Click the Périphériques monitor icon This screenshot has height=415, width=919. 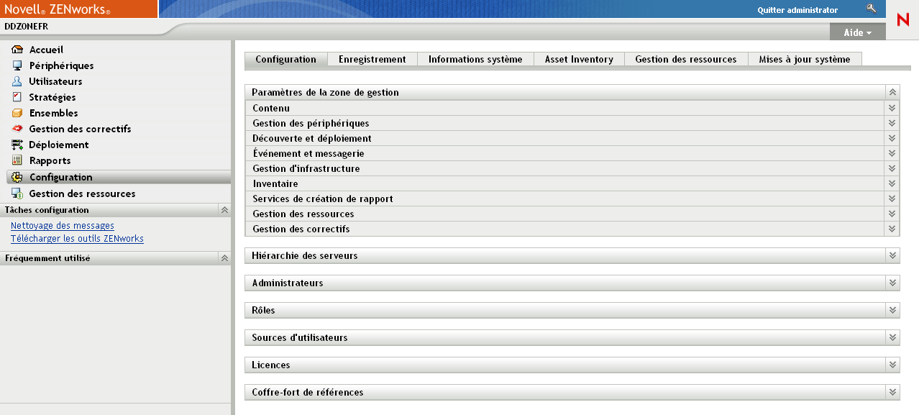[x=17, y=65]
